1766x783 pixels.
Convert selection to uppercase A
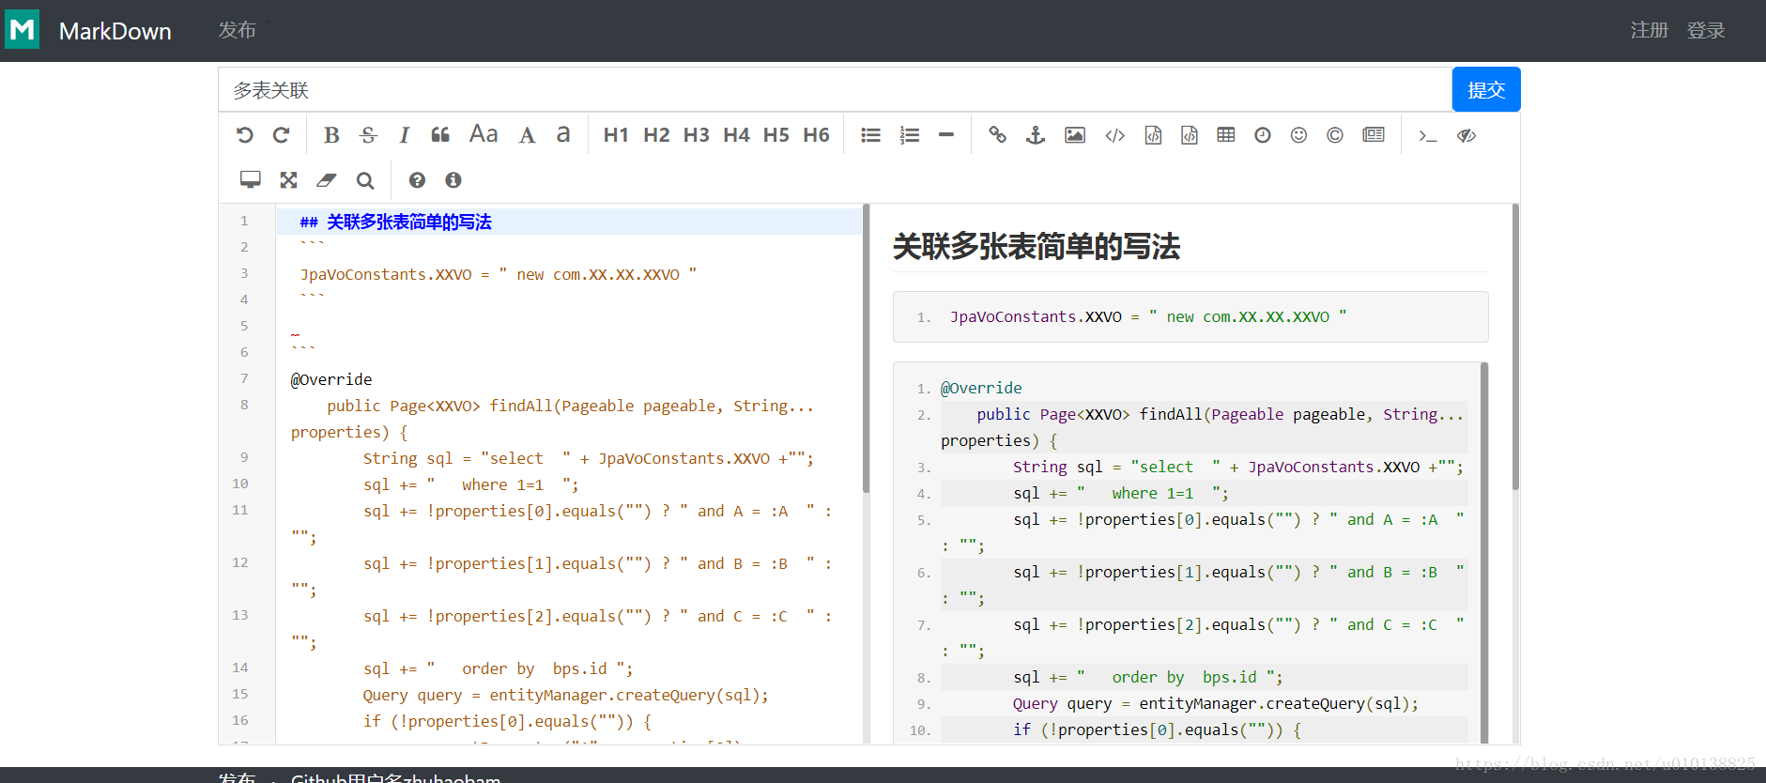528,135
